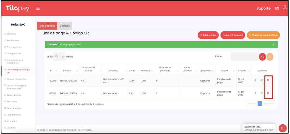This screenshot has width=290, height=134.
Task: Share the TYP1480_150255 payment link
Action: pos(261,93)
